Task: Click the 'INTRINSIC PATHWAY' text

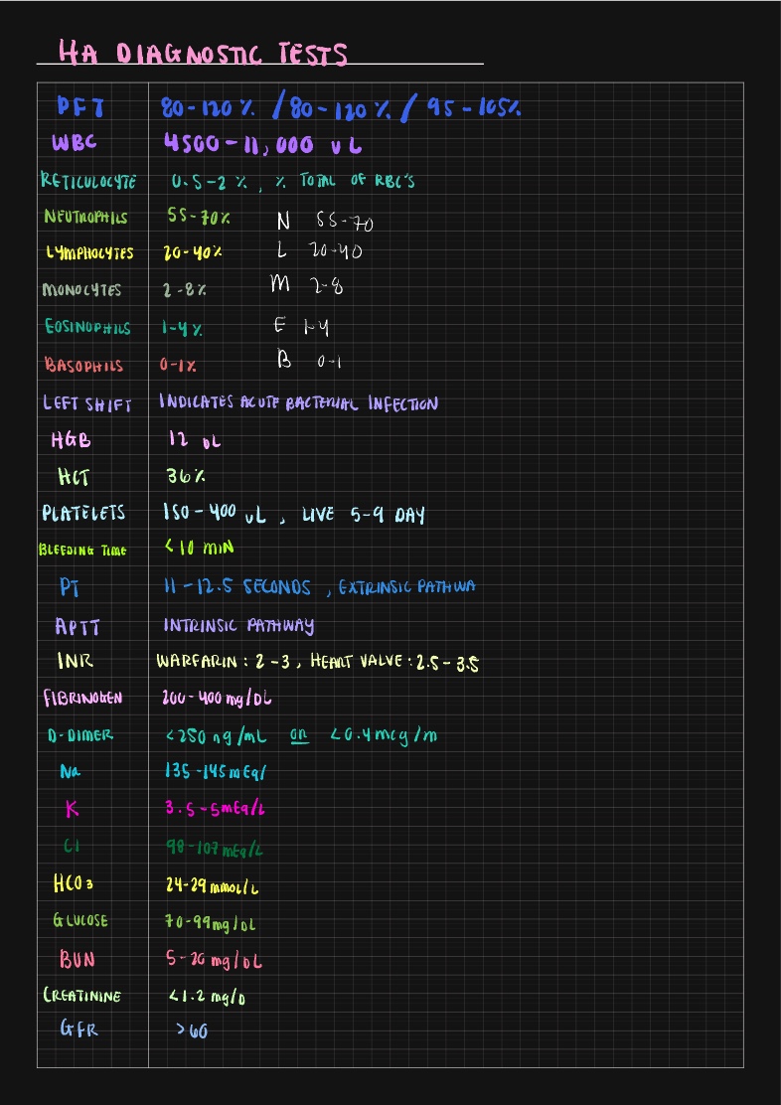Action: (238, 626)
